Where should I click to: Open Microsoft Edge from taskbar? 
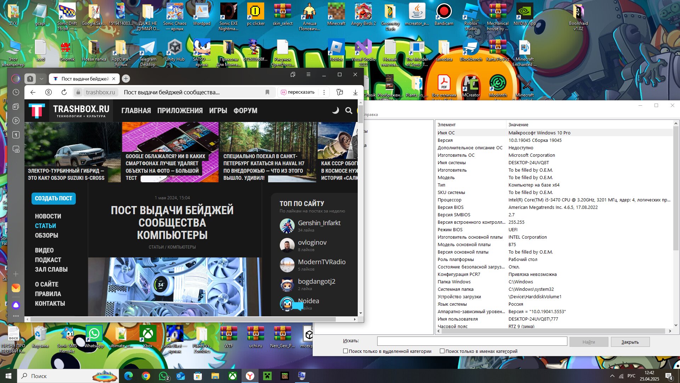(x=128, y=376)
